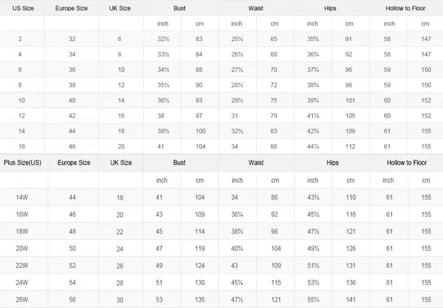Click the 141 cm hips cell

(351, 300)
